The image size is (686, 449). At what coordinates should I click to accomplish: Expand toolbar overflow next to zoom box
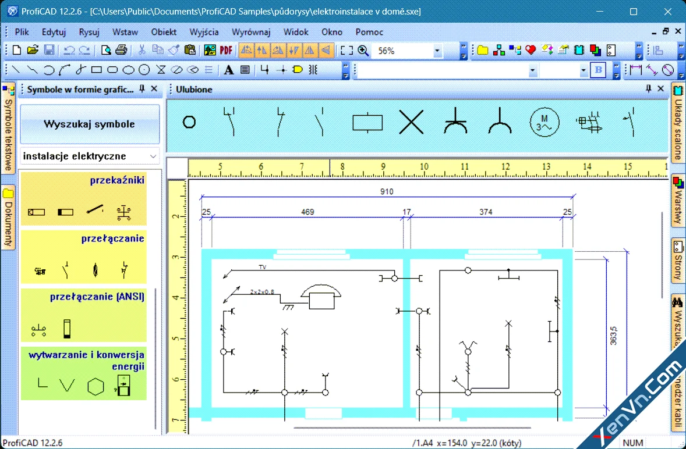click(464, 51)
